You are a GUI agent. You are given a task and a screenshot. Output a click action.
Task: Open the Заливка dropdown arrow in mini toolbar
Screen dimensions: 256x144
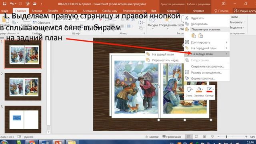203,89
